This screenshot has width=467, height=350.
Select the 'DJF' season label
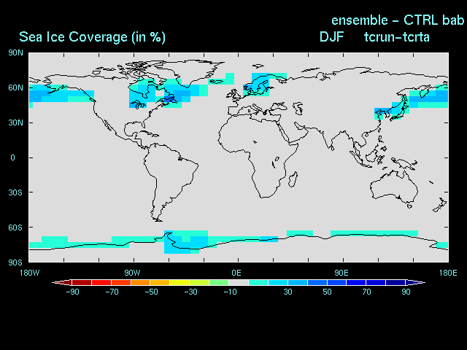coord(331,36)
